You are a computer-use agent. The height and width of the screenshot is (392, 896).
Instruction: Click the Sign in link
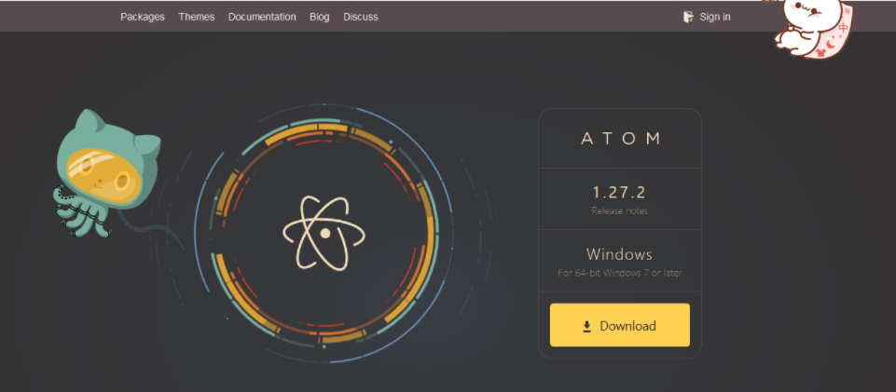click(x=715, y=17)
